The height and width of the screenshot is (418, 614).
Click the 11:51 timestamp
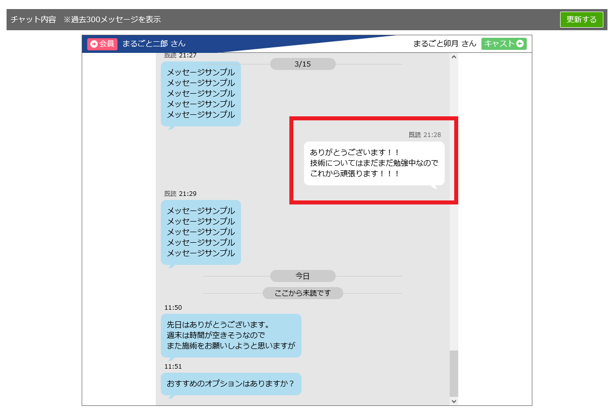click(x=173, y=367)
